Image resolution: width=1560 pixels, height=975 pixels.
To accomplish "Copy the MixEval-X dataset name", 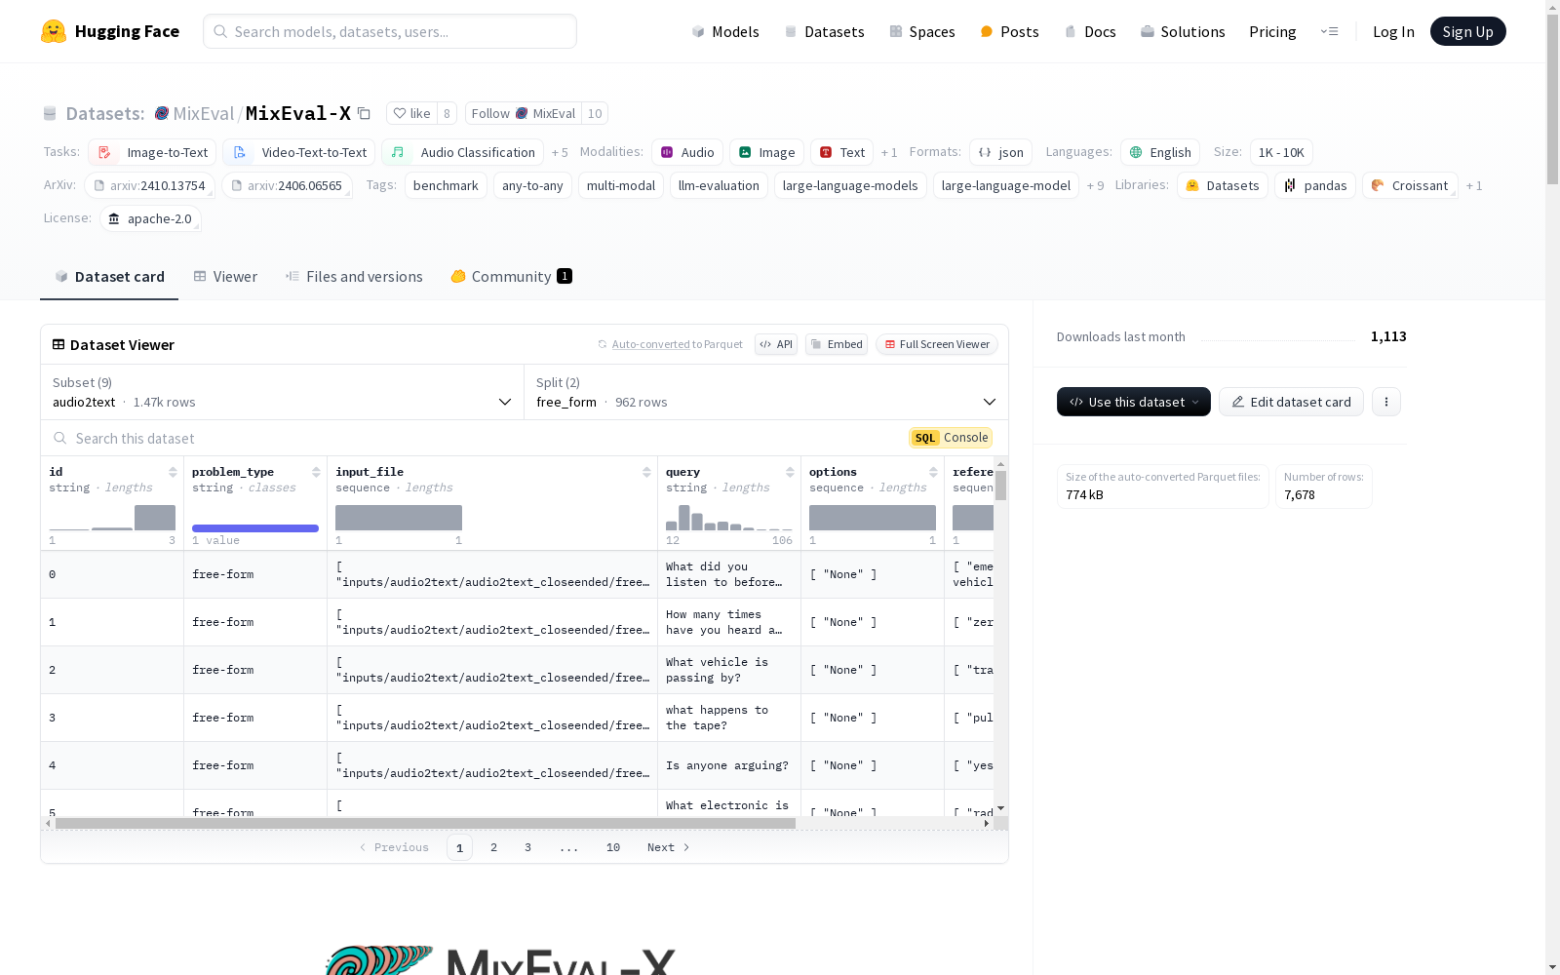I will click(364, 113).
